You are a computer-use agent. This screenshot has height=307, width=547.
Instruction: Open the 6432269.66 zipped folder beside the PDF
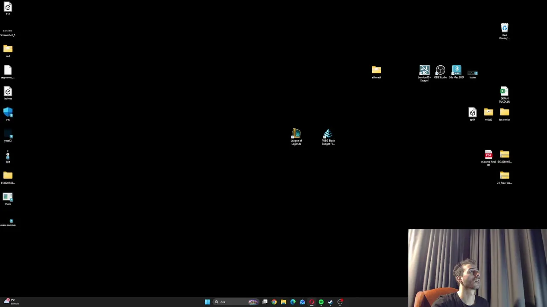[x=505, y=156]
